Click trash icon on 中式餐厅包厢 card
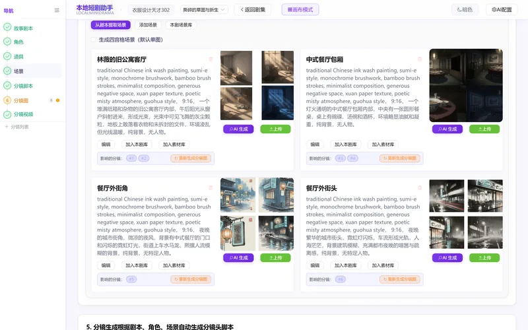The height and width of the screenshot is (330, 528). click(420, 59)
